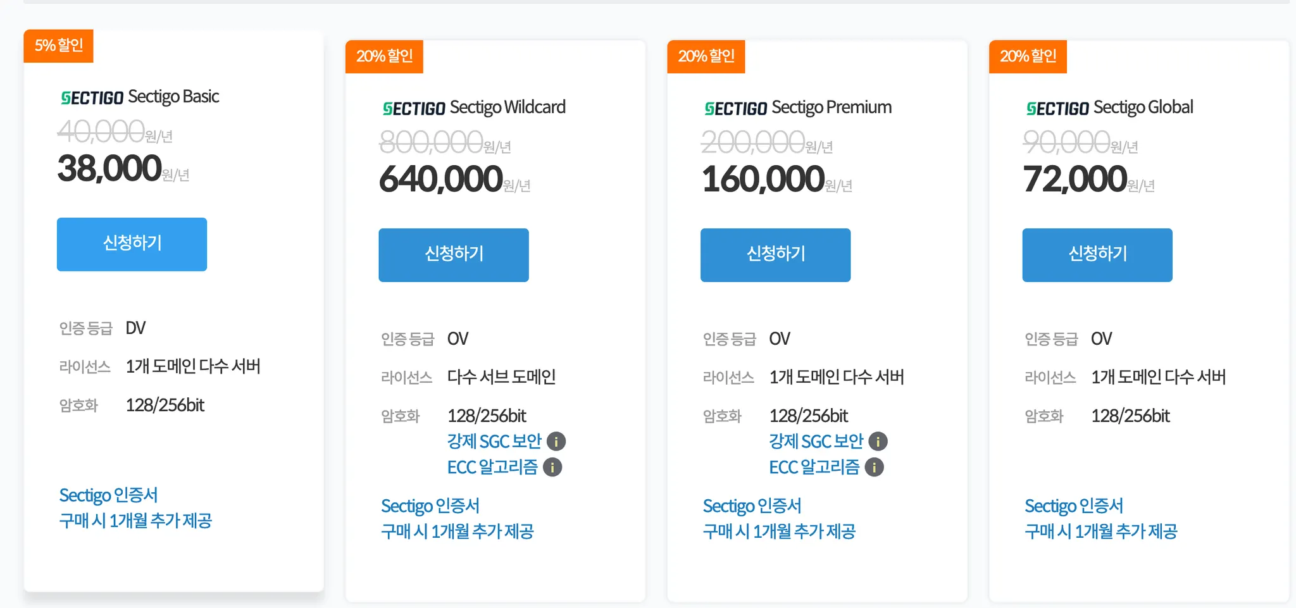Apply for Sectigo Premium with 신청하기

[x=775, y=255]
